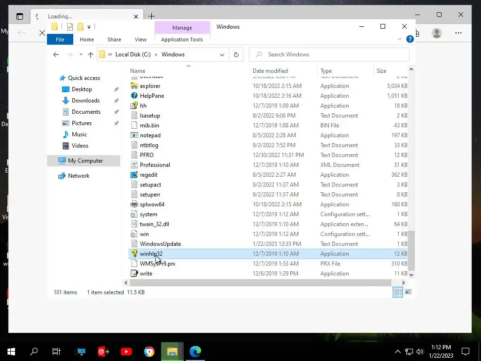Switch to Large icons view layout
The width and height of the screenshot is (481, 361).
408,292
